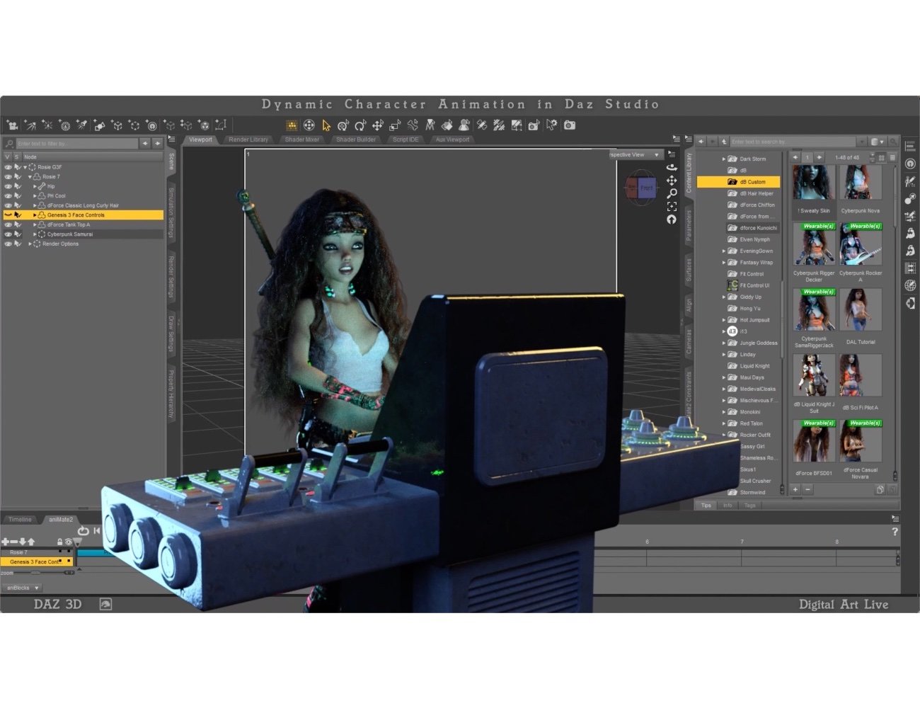Create a new point light

[47, 125]
